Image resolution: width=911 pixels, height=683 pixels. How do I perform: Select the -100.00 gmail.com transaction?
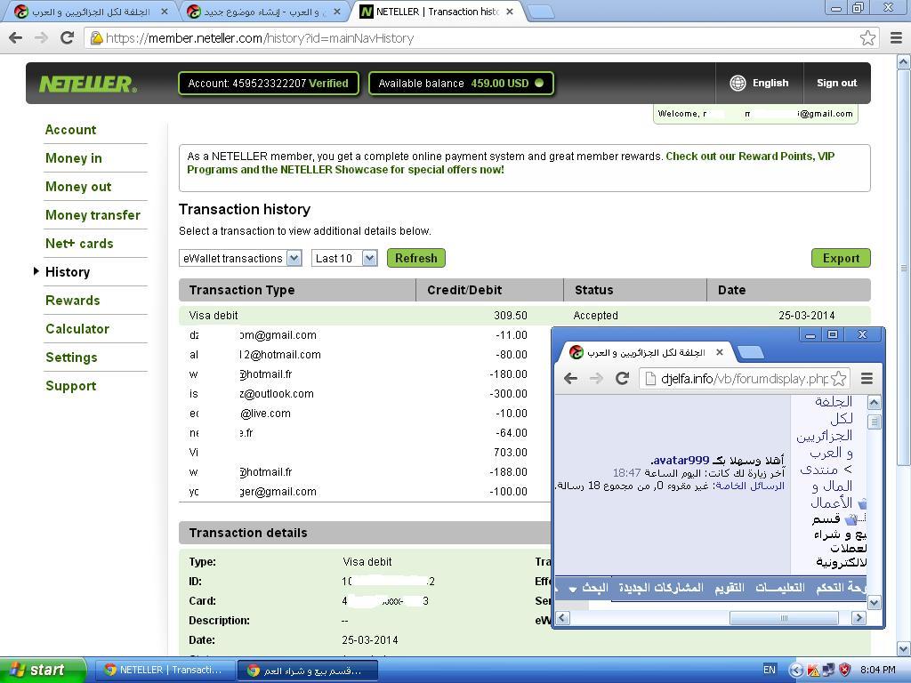pyautogui.click(x=365, y=491)
